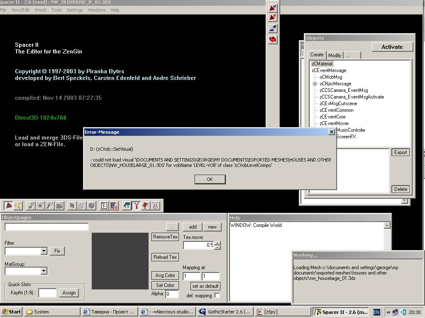Viewport: 425px width, 318px height.
Task: Open the text list window toolbar icon
Action: [x=104, y=206]
